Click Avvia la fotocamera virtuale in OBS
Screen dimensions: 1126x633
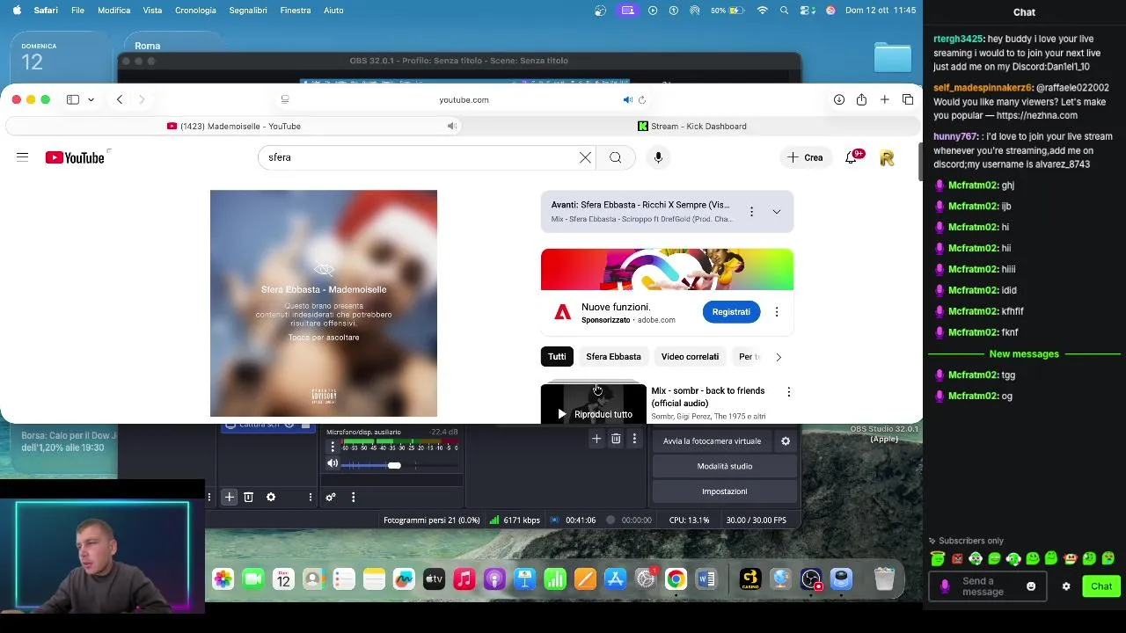(712, 441)
